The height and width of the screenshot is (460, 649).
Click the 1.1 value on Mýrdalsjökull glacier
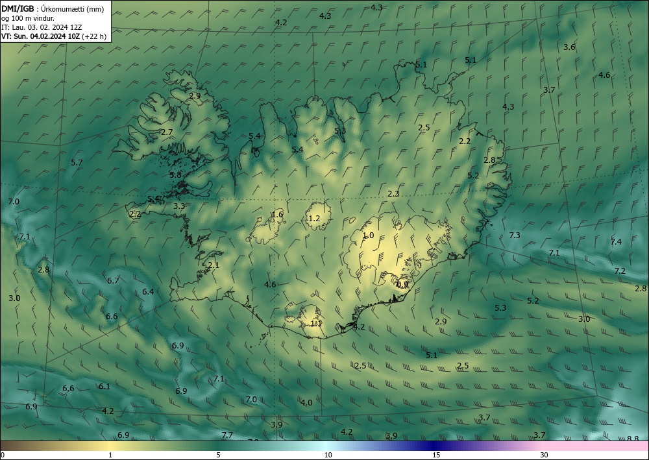click(x=316, y=323)
